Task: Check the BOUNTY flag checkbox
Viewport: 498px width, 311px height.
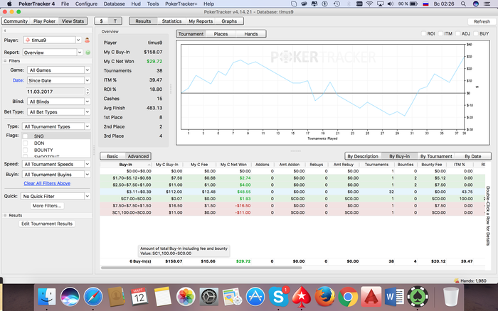Action: tap(26, 150)
